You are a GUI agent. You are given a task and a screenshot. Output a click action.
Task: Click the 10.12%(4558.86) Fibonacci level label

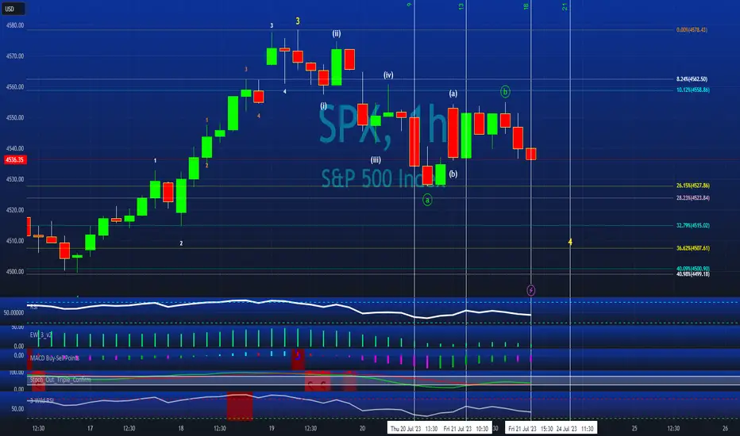pos(693,90)
